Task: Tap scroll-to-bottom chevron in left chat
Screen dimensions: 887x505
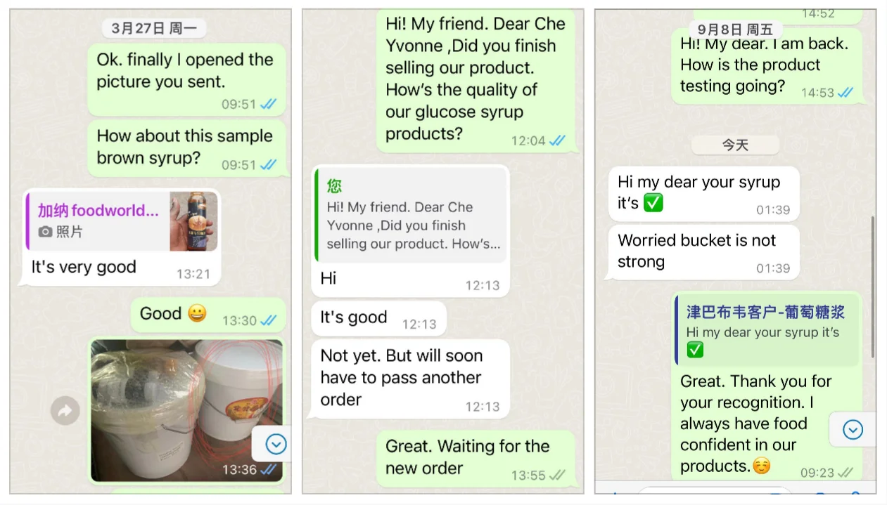Action: pos(276,444)
